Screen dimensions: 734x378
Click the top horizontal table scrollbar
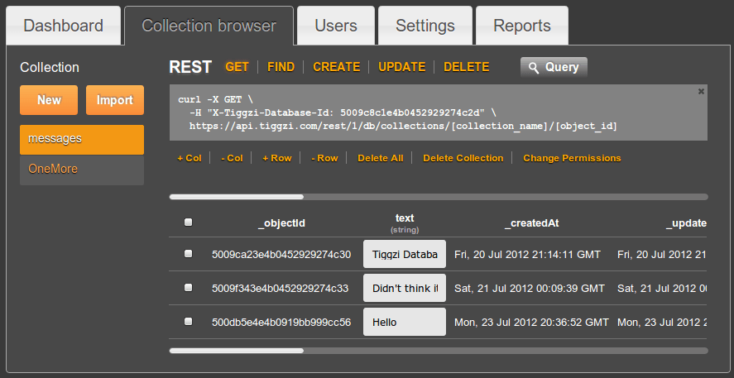(x=237, y=197)
